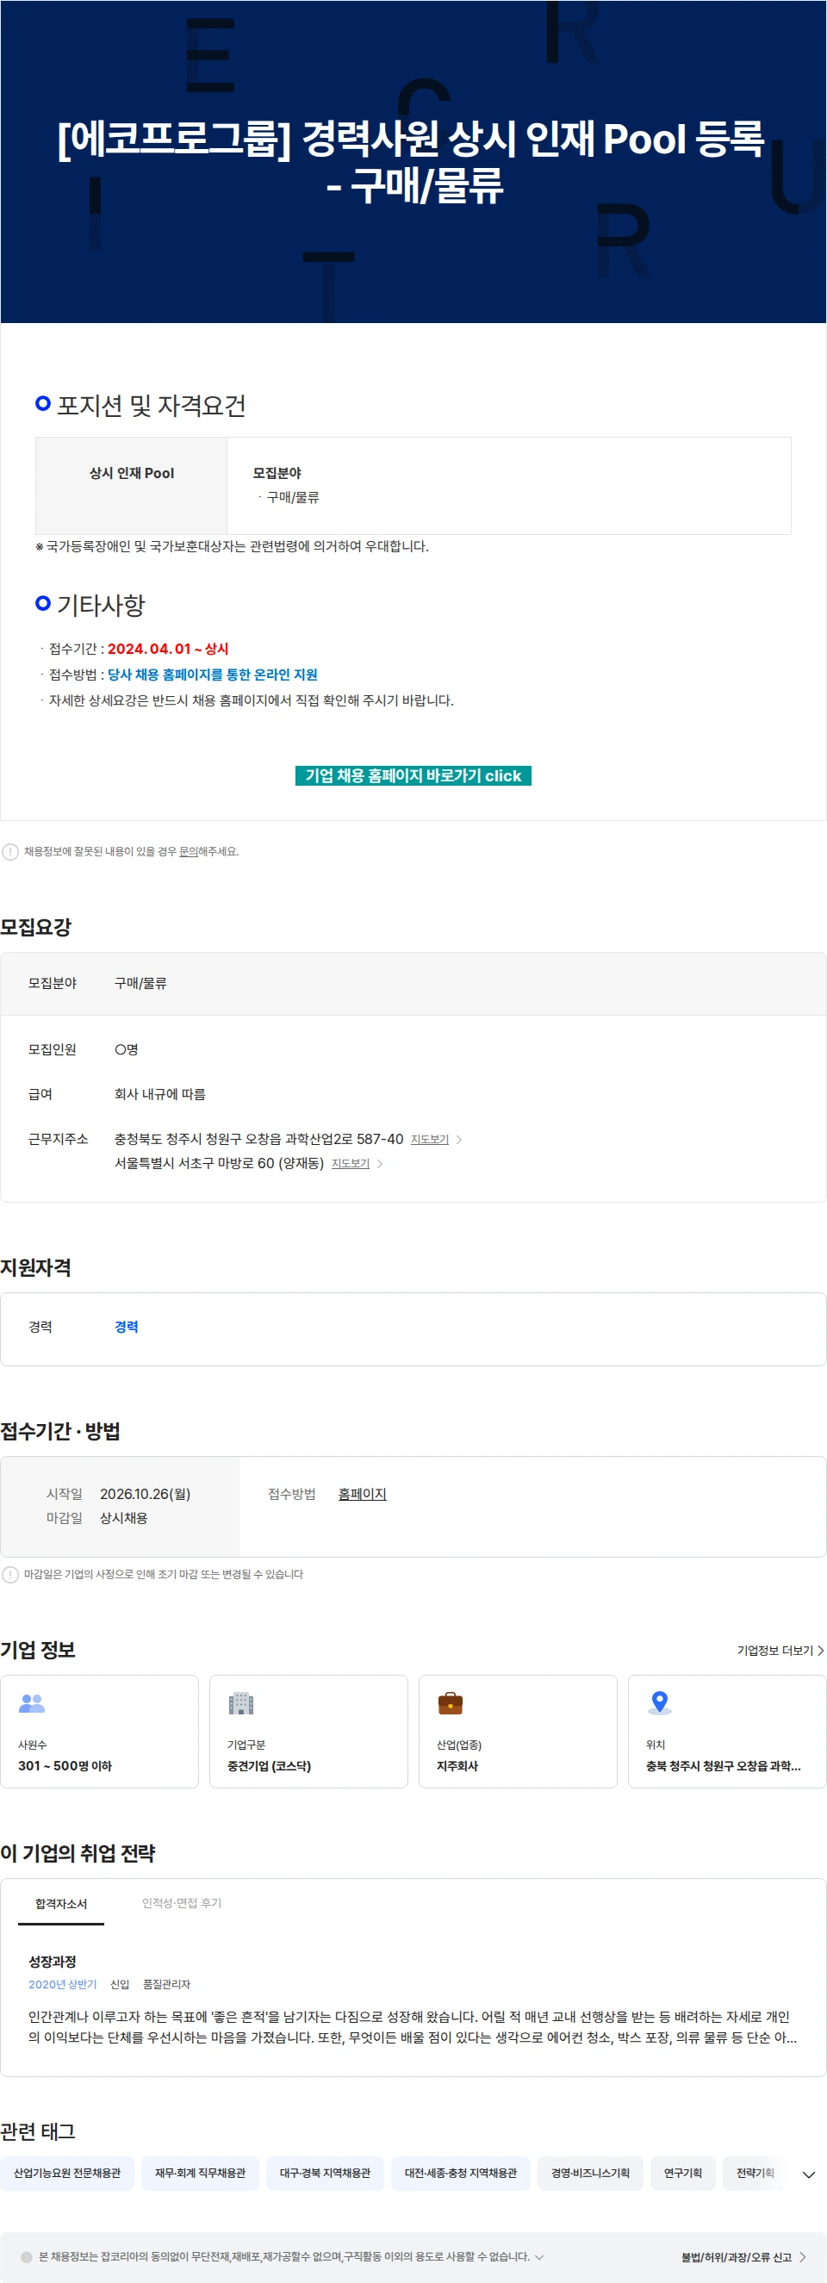Click the 충북 청주시 청원구 location card

click(x=727, y=1731)
